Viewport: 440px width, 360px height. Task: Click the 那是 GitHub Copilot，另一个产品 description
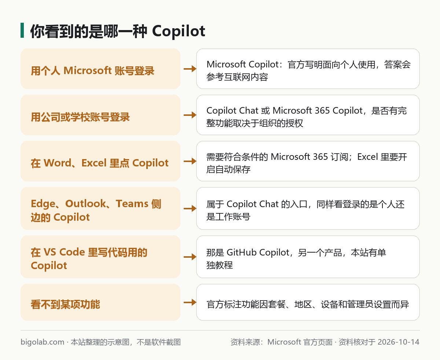tap(308, 257)
